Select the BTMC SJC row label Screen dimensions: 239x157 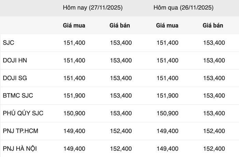pos(18,96)
